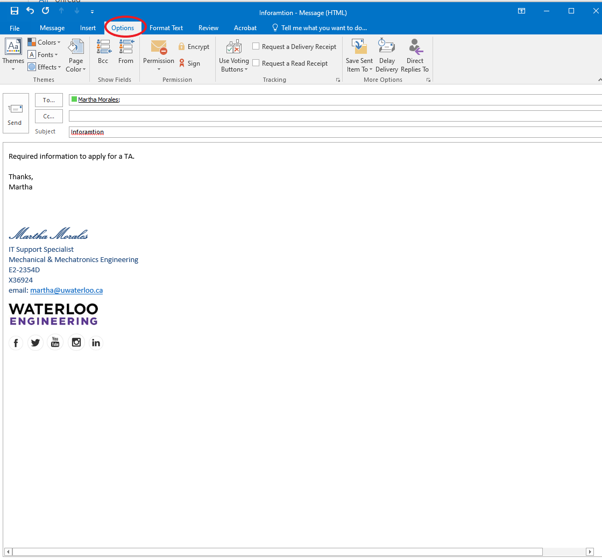Viewport: 602px width, 558px height.
Task: Click the Sign ribbon icon
Action: 182,63
